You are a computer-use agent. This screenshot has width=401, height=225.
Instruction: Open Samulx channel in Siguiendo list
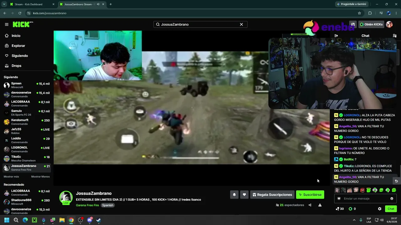pyautogui.click(x=26, y=113)
